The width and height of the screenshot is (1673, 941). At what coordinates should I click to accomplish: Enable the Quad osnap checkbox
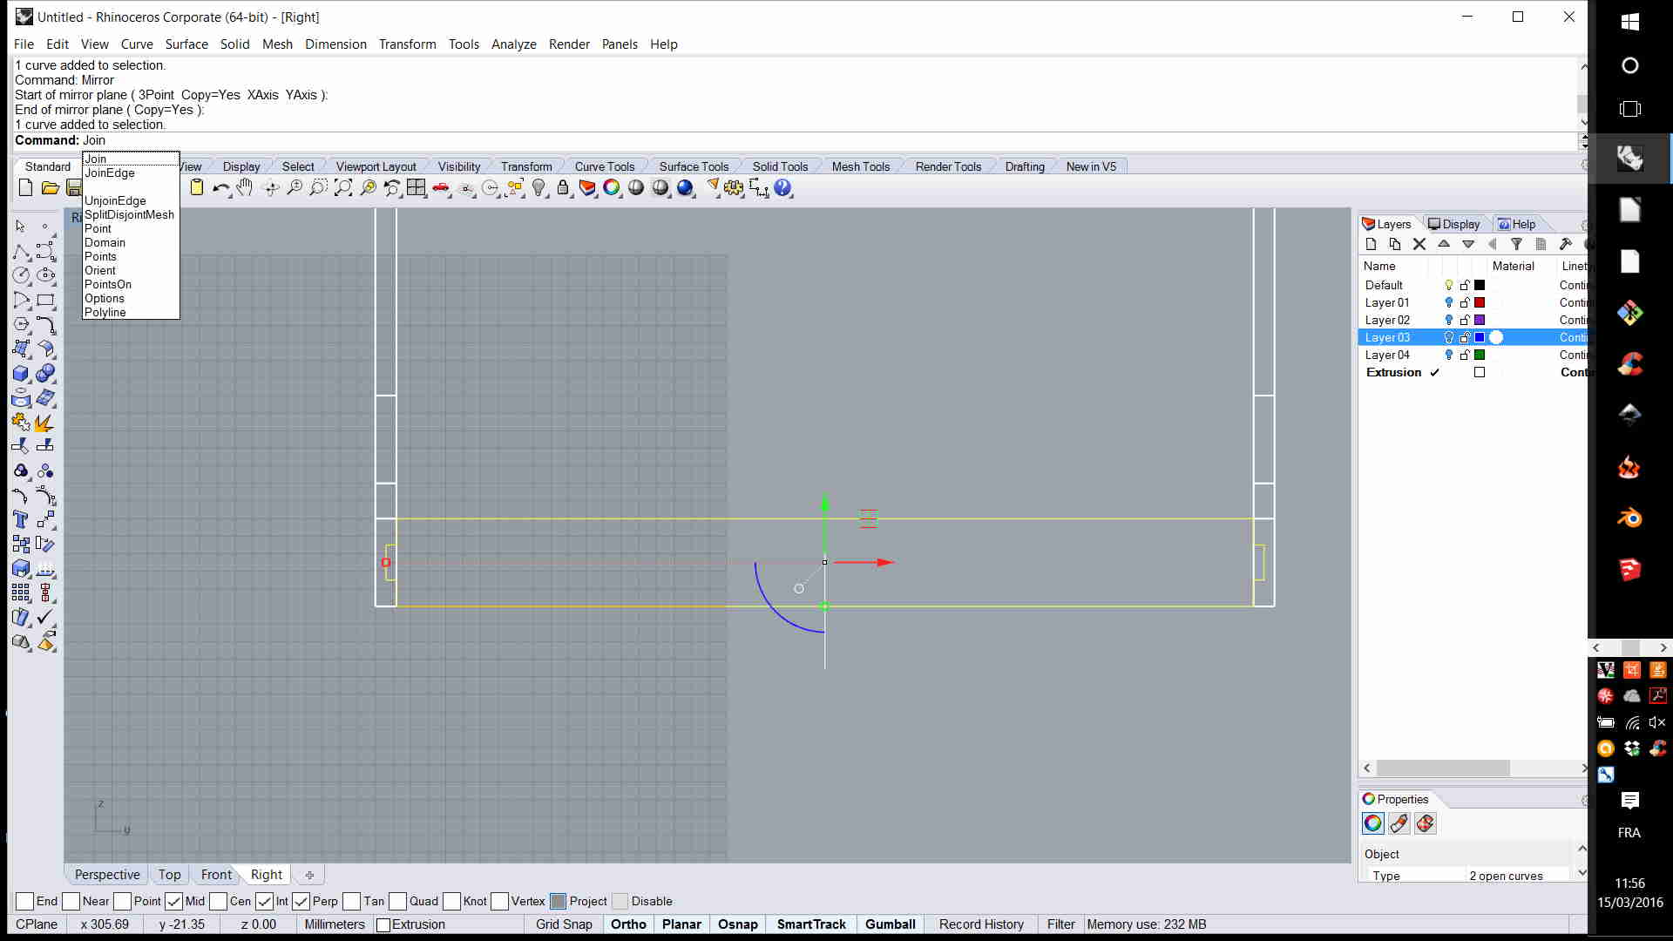pos(398,902)
